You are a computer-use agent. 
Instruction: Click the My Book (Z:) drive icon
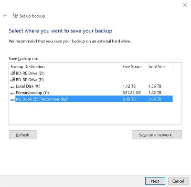13,100
